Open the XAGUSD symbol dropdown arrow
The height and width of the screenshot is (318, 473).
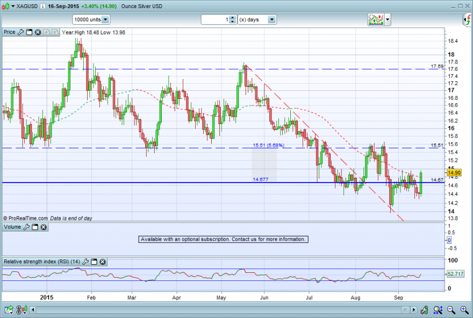tap(13, 6)
